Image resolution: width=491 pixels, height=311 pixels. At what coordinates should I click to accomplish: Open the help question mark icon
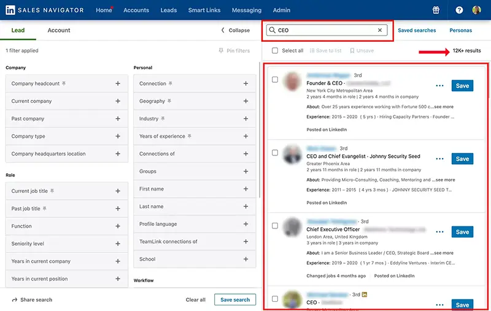tap(459, 10)
